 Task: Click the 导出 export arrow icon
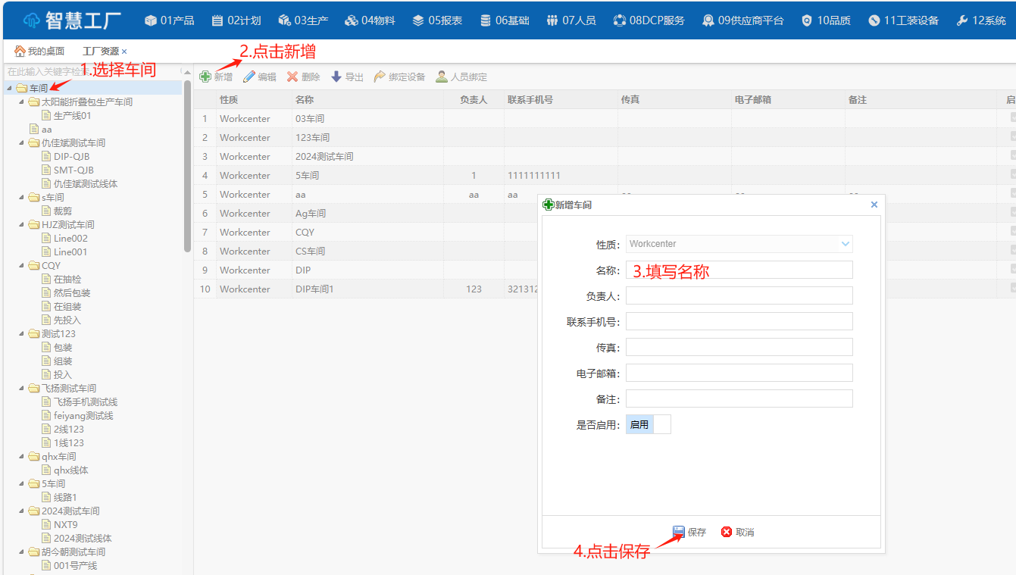tap(336, 77)
